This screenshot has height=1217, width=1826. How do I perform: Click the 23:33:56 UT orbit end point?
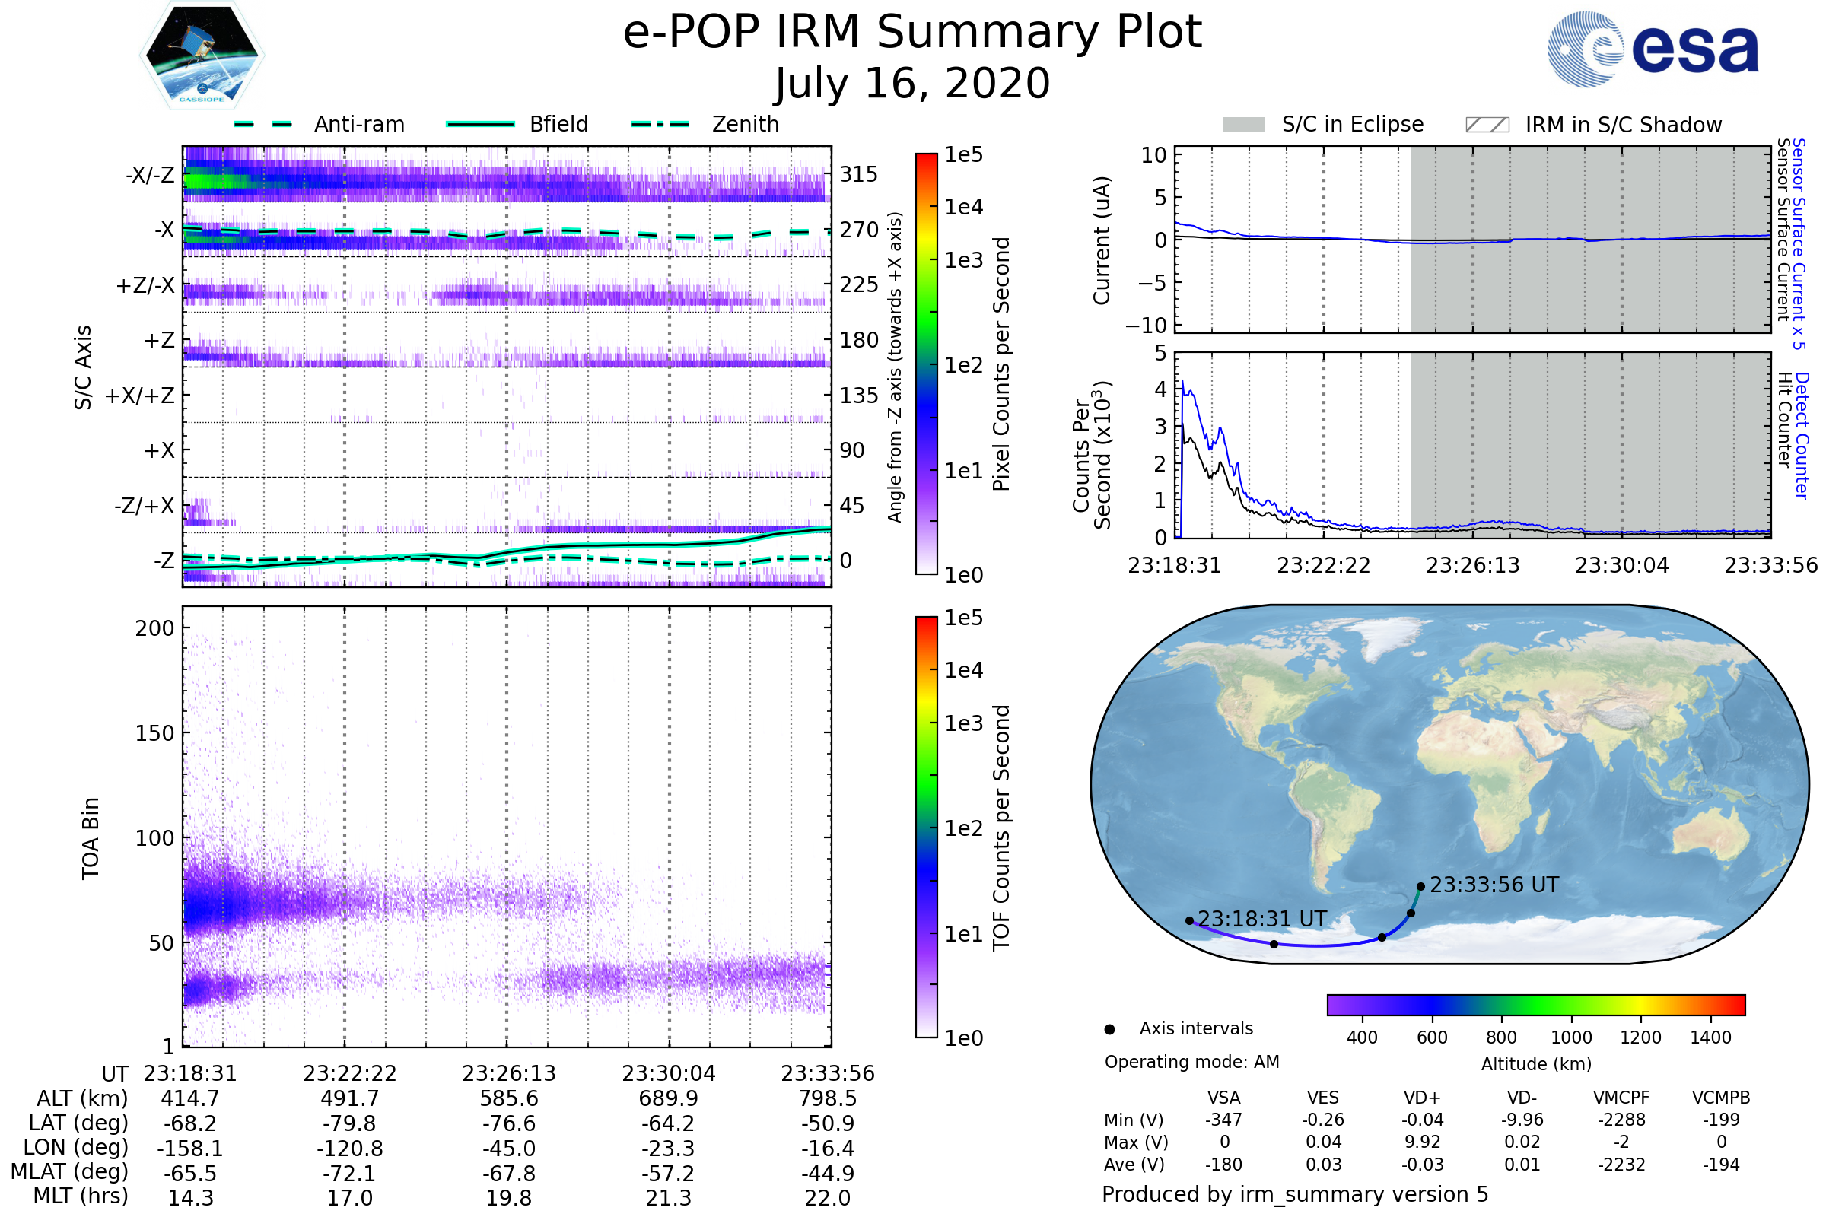[1420, 886]
